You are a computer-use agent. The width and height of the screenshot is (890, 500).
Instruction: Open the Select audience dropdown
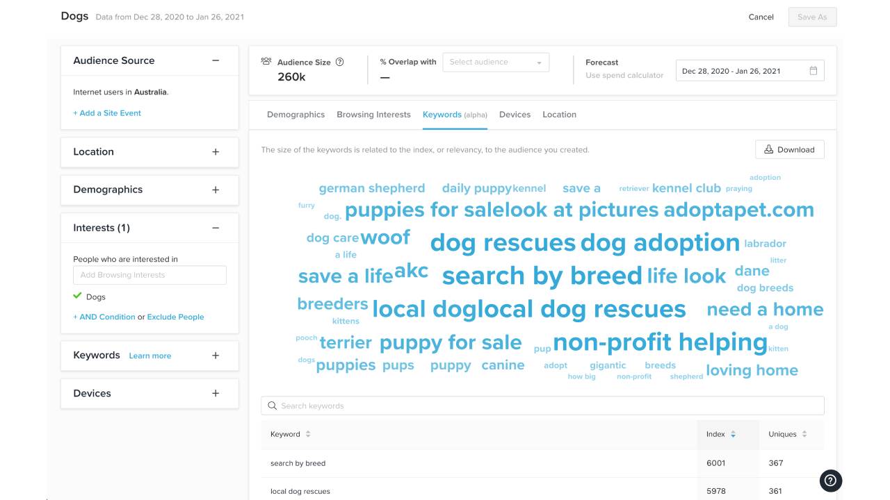[x=495, y=62]
